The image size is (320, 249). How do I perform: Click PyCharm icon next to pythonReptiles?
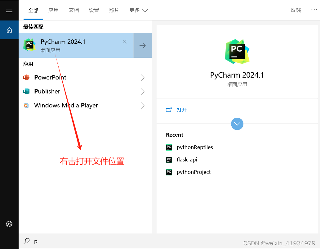pyautogui.click(x=169, y=147)
